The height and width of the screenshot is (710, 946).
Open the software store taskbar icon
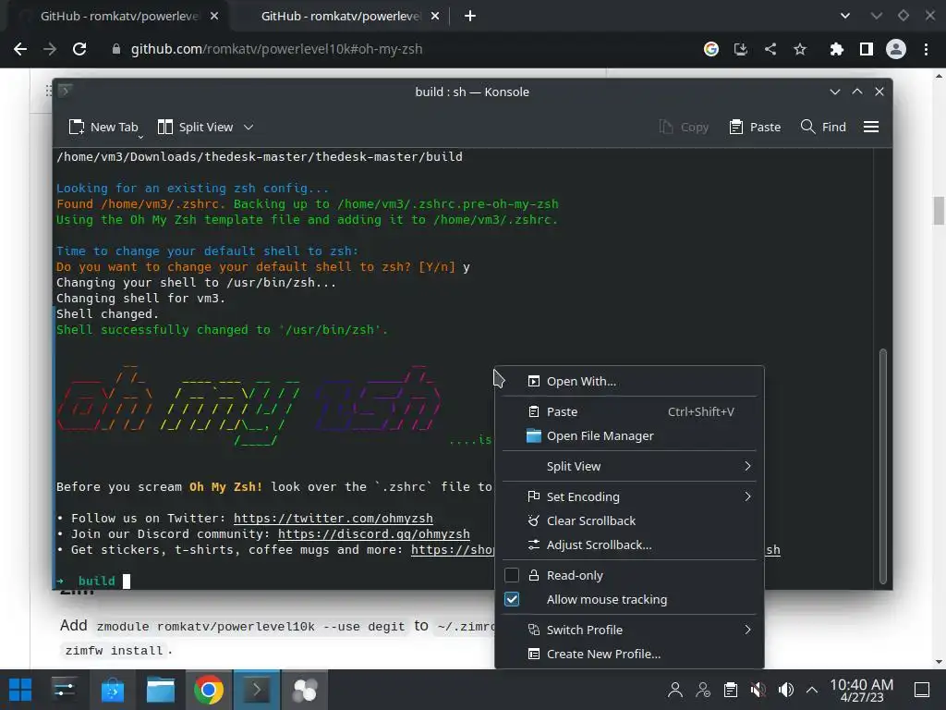click(x=112, y=690)
